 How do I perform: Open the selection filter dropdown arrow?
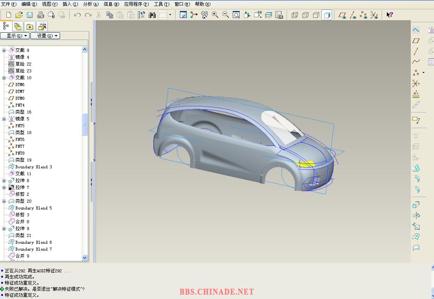pos(170,15)
